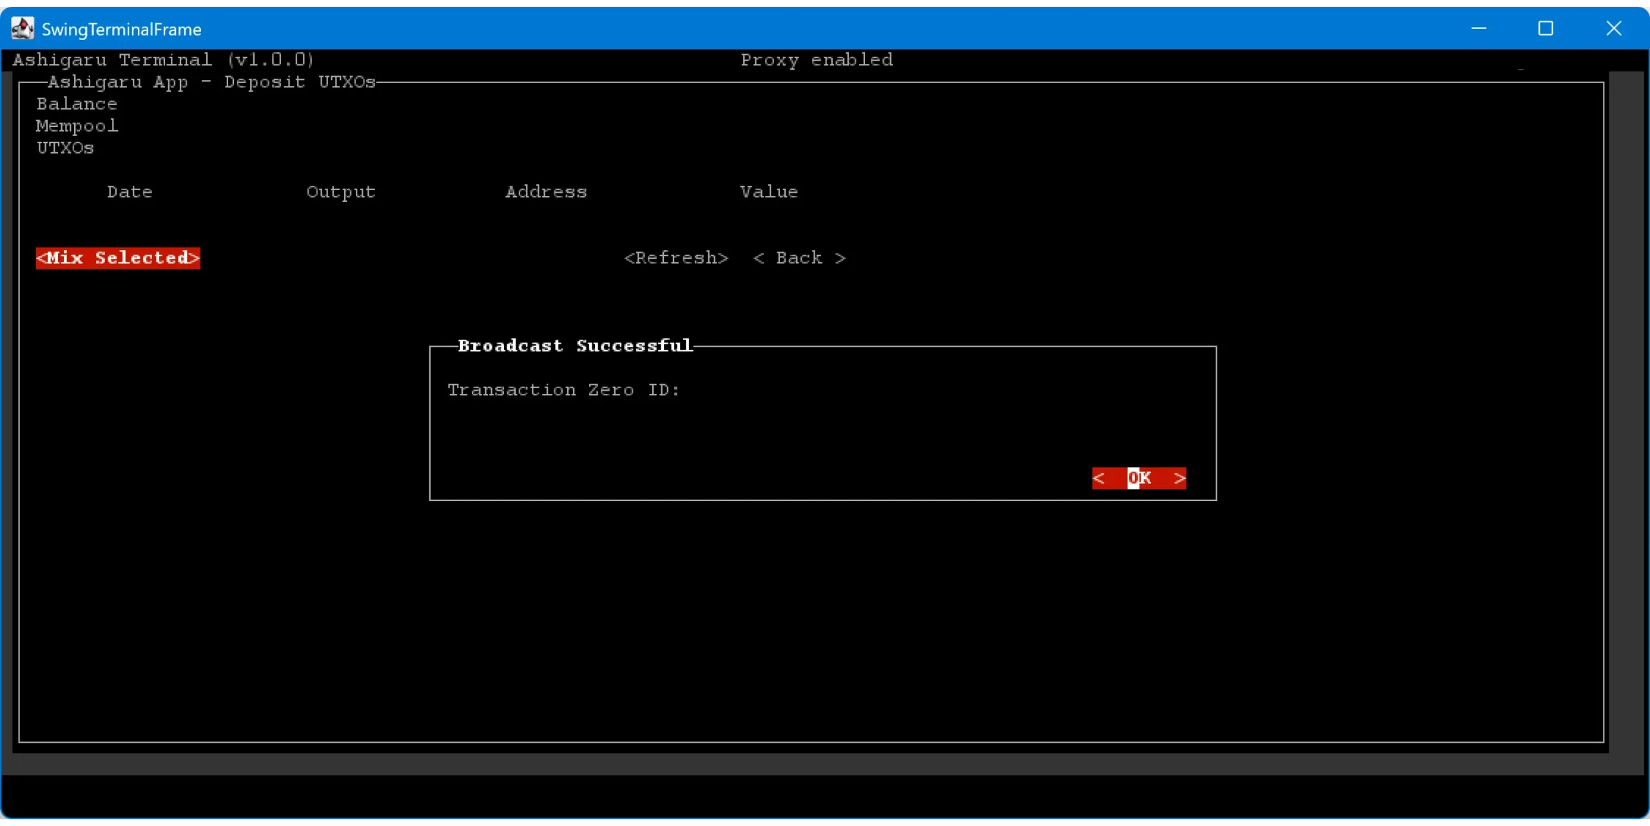Click the Transaction Zero ID label
The width and height of the screenshot is (1650, 826).
point(563,390)
